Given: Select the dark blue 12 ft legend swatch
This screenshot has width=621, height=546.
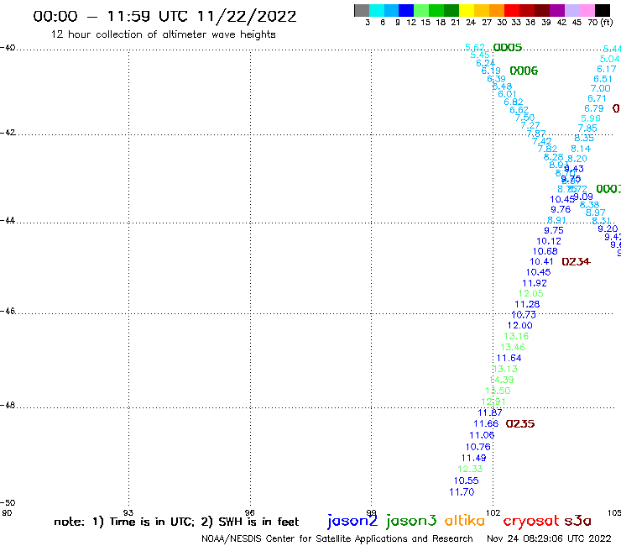Looking at the screenshot, I should coord(407,10).
